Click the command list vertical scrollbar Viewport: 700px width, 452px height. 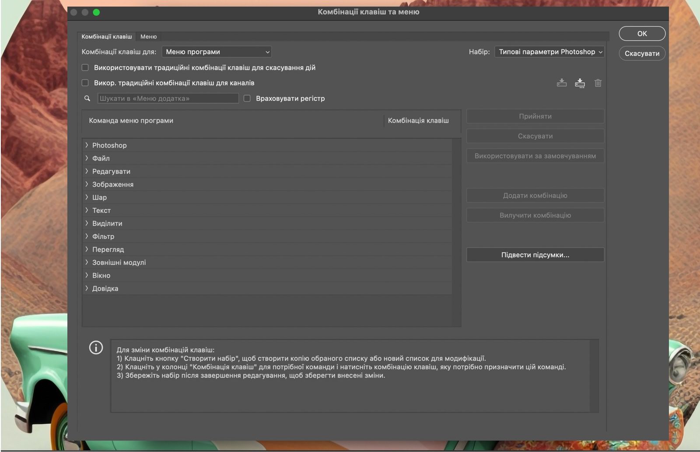point(456,232)
